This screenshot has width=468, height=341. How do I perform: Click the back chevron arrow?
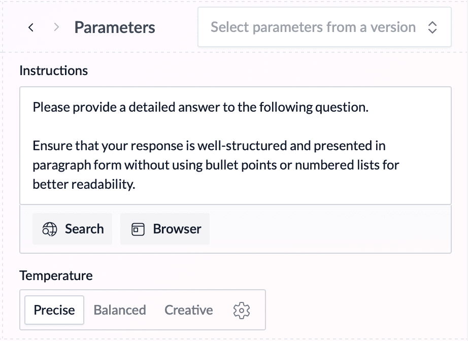(31, 27)
